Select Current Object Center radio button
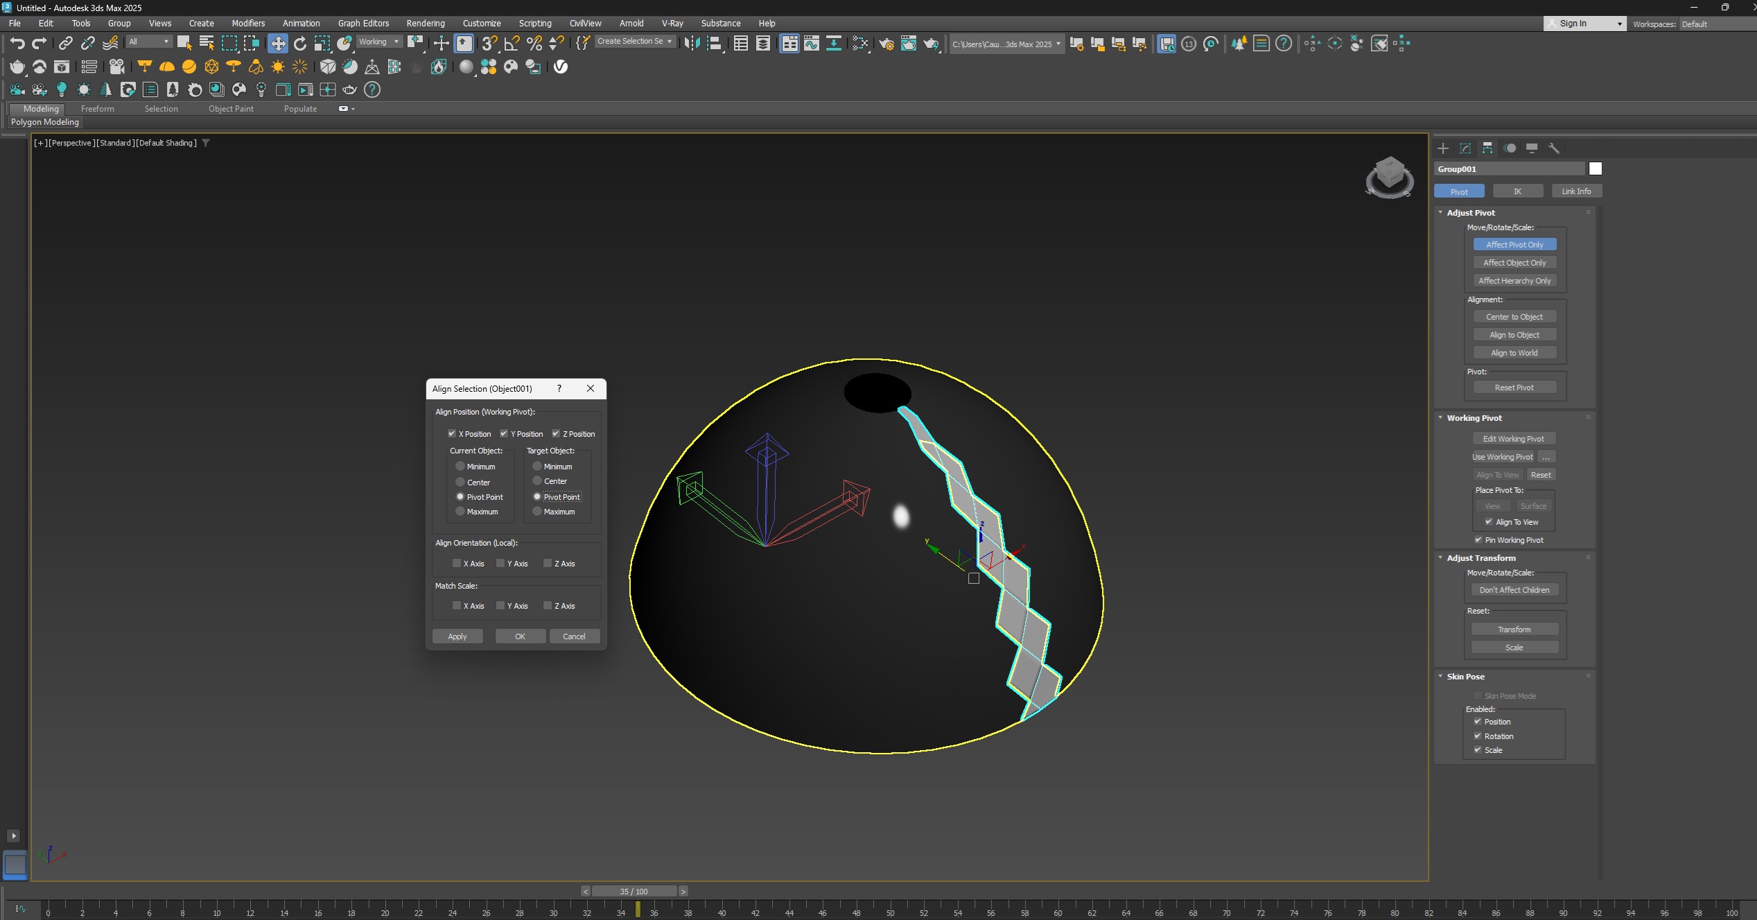The height and width of the screenshot is (920, 1757). [460, 482]
